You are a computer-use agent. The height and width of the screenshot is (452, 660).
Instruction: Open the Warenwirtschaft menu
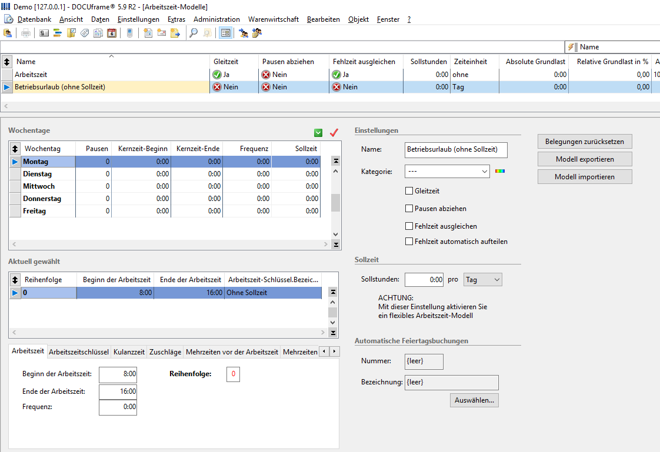(x=273, y=19)
